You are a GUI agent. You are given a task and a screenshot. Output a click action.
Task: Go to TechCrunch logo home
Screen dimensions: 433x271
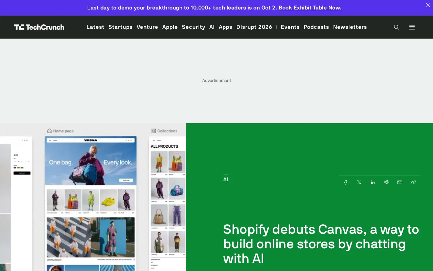[x=39, y=27]
